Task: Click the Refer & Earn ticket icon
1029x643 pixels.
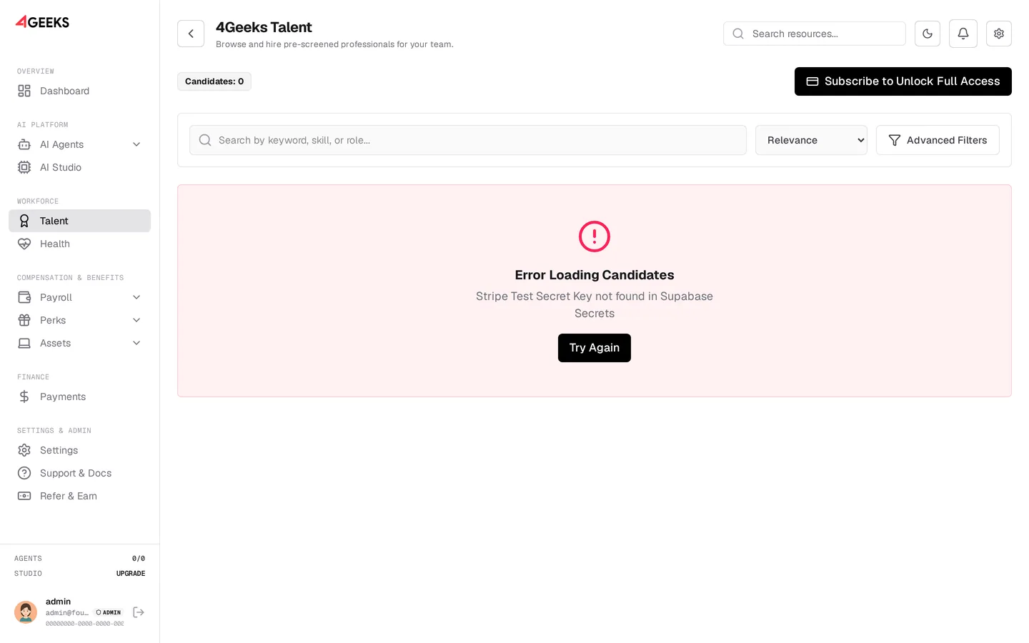Action: point(24,496)
